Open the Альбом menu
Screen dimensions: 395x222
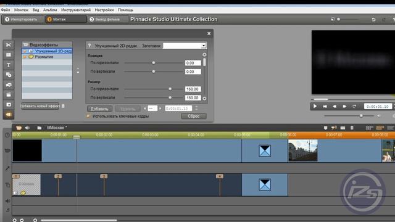50,10
